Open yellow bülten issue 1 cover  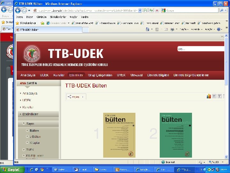coord(119,135)
